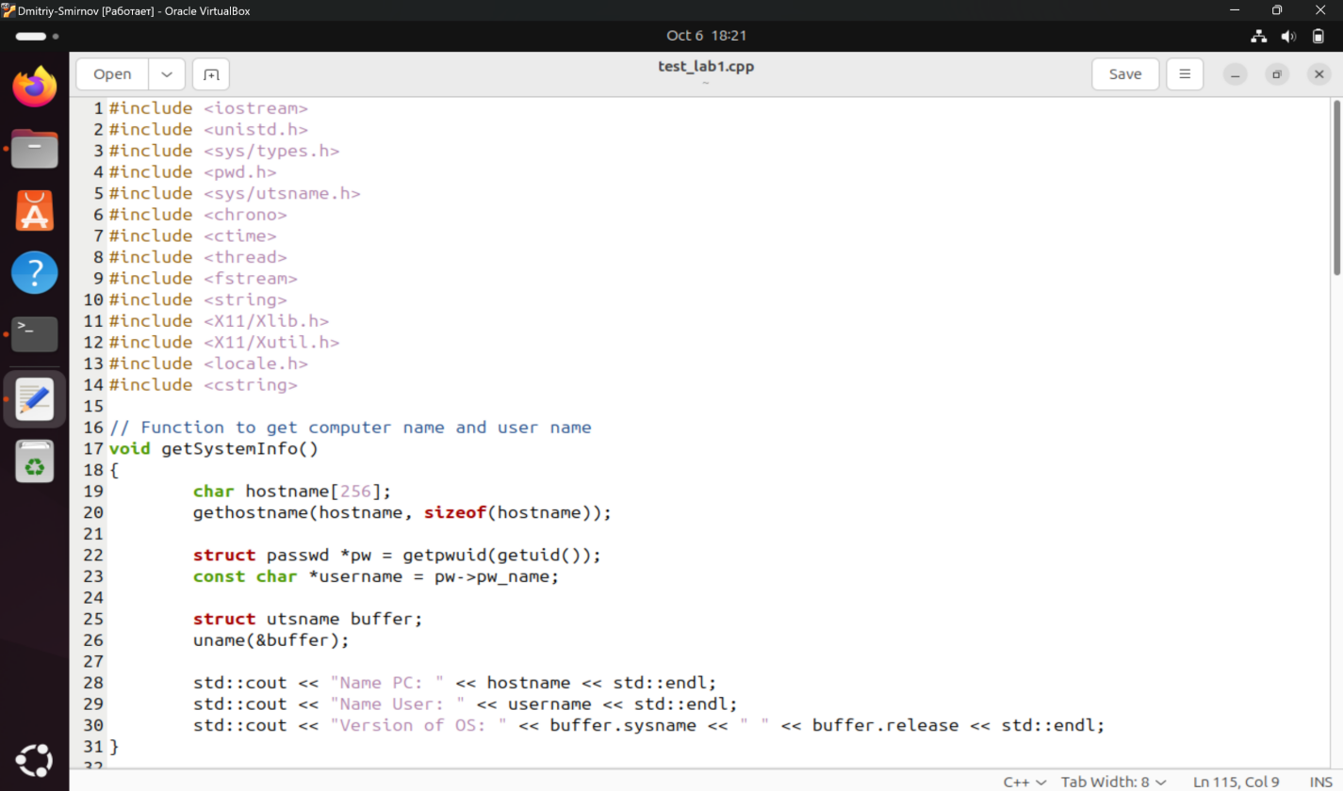The width and height of the screenshot is (1343, 791).
Task: Click the #include <X11/Xlib.h> line
Action: pyautogui.click(x=219, y=321)
